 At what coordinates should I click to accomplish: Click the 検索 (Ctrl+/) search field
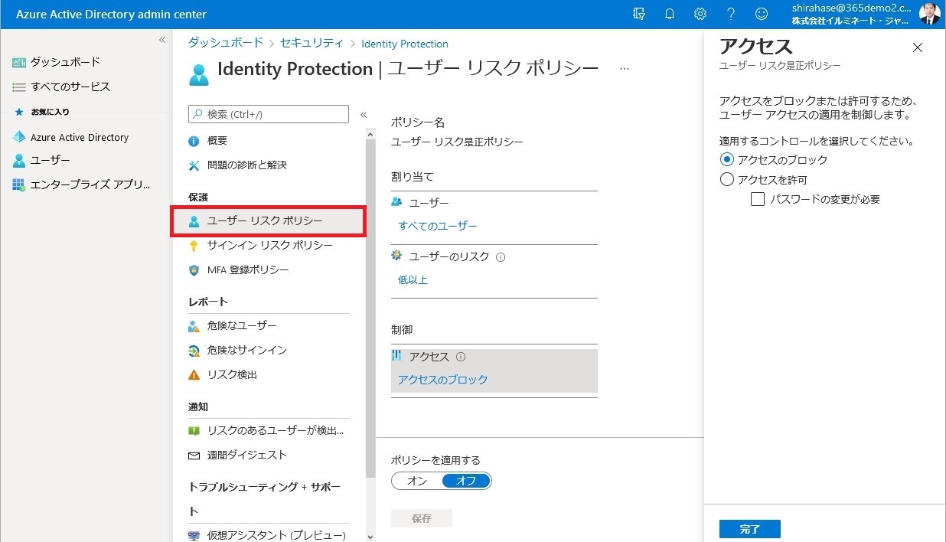click(269, 114)
